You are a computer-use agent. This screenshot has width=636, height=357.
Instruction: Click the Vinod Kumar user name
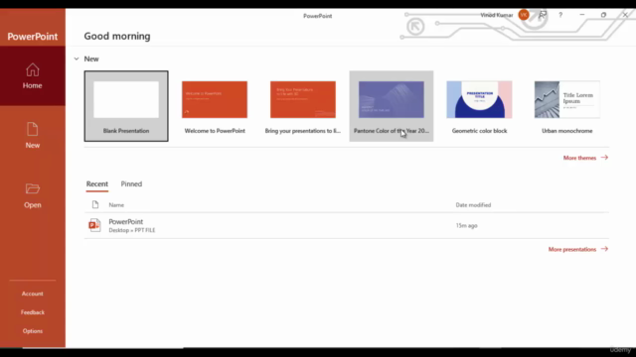click(497, 15)
